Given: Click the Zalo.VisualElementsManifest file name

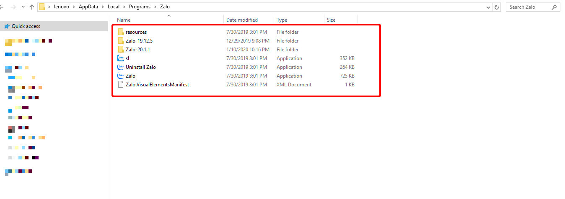Looking at the screenshot, I should (158, 85).
